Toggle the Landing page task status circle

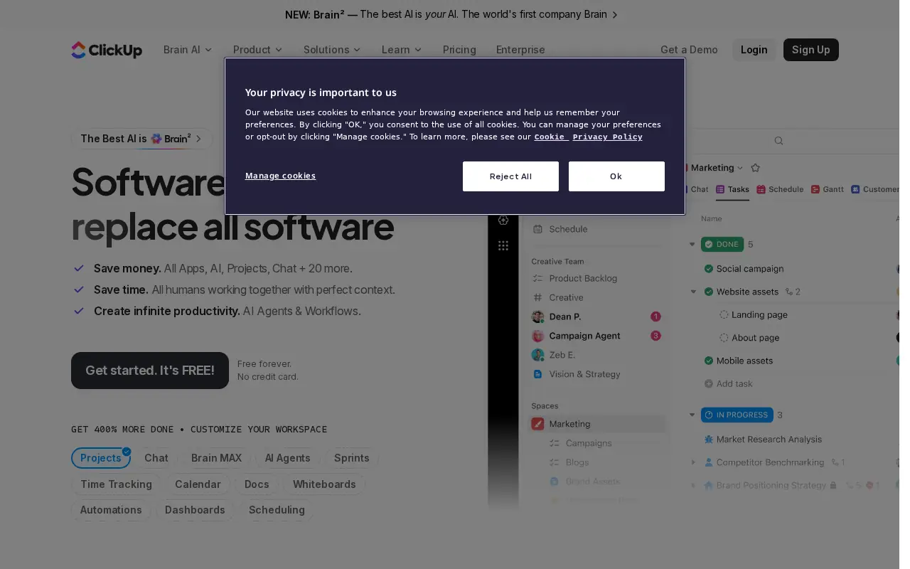coord(724,314)
